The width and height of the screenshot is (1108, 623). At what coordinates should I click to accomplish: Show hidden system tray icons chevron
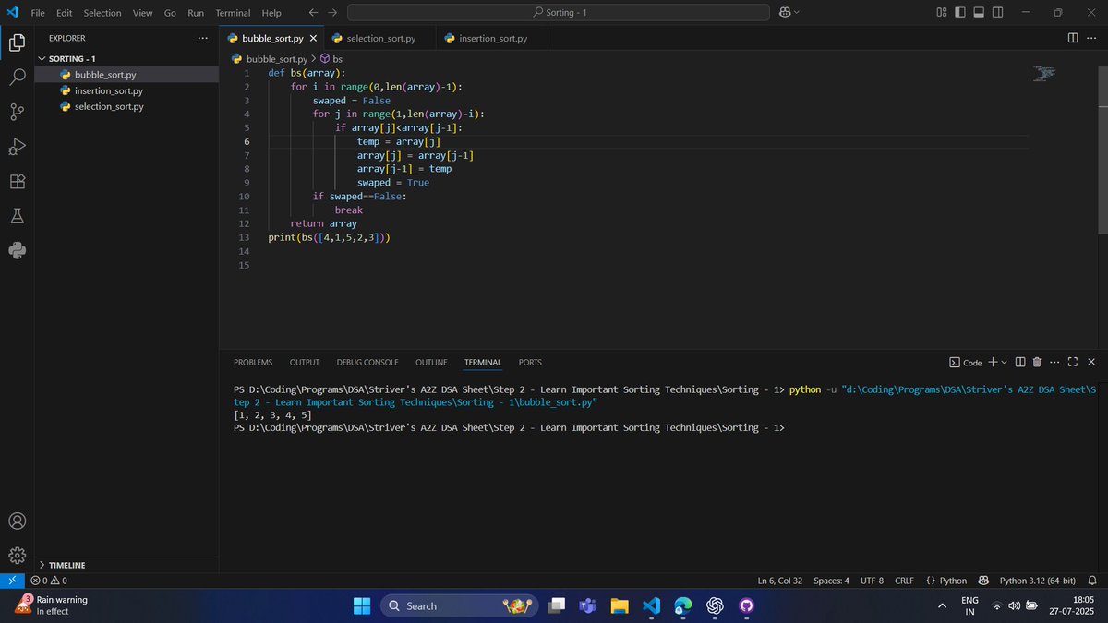(942, 605)
